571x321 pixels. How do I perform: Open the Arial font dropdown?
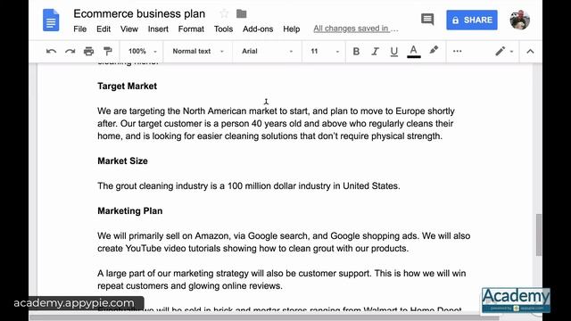(268, 52)
